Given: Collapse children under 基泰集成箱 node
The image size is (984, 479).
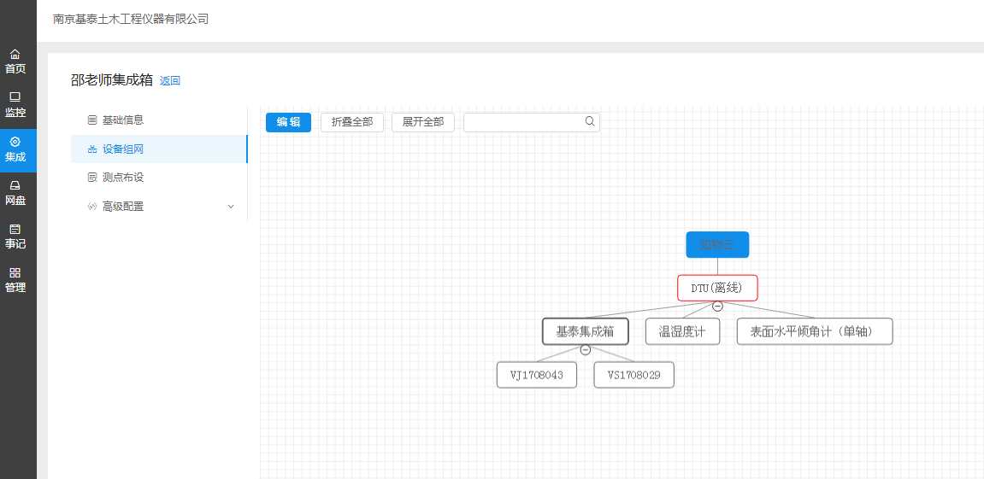Looking at the screenshot, I should (x=586, y=350).
